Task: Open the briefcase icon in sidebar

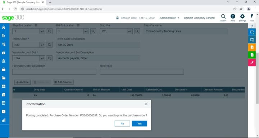Action: [x=4, y=69]
